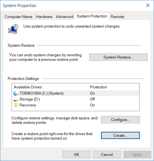Click the C: system drive icon

pos(16,93)
